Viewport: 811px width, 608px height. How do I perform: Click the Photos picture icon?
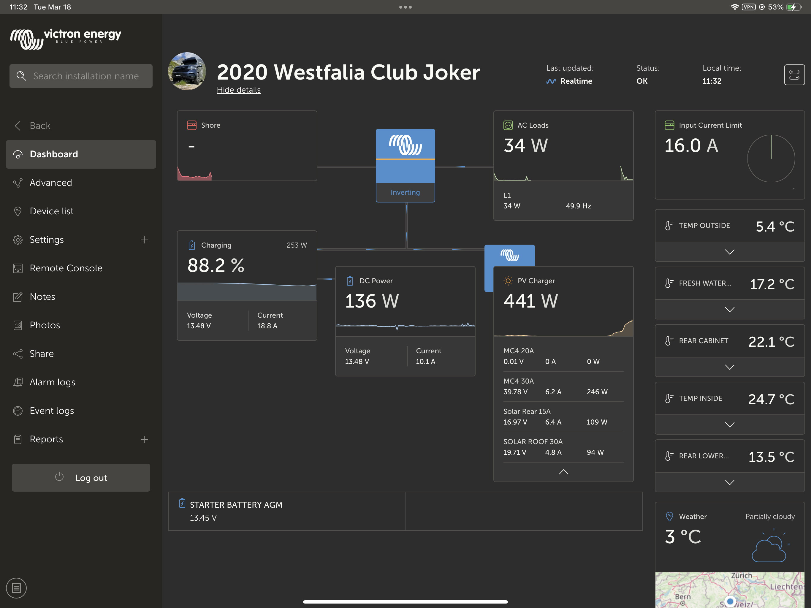click(18, 325)
